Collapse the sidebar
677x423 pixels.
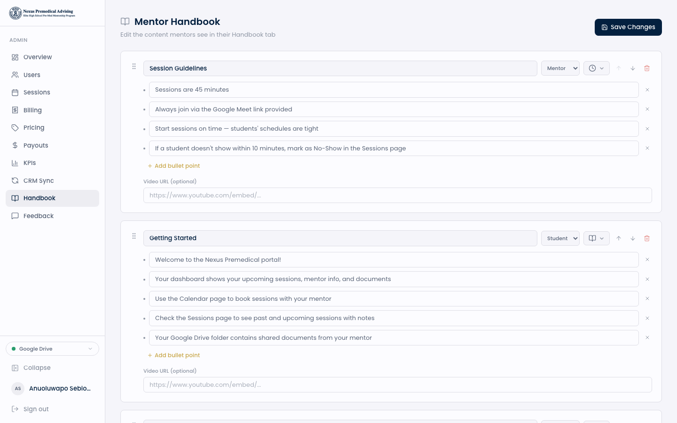(37, 368)
